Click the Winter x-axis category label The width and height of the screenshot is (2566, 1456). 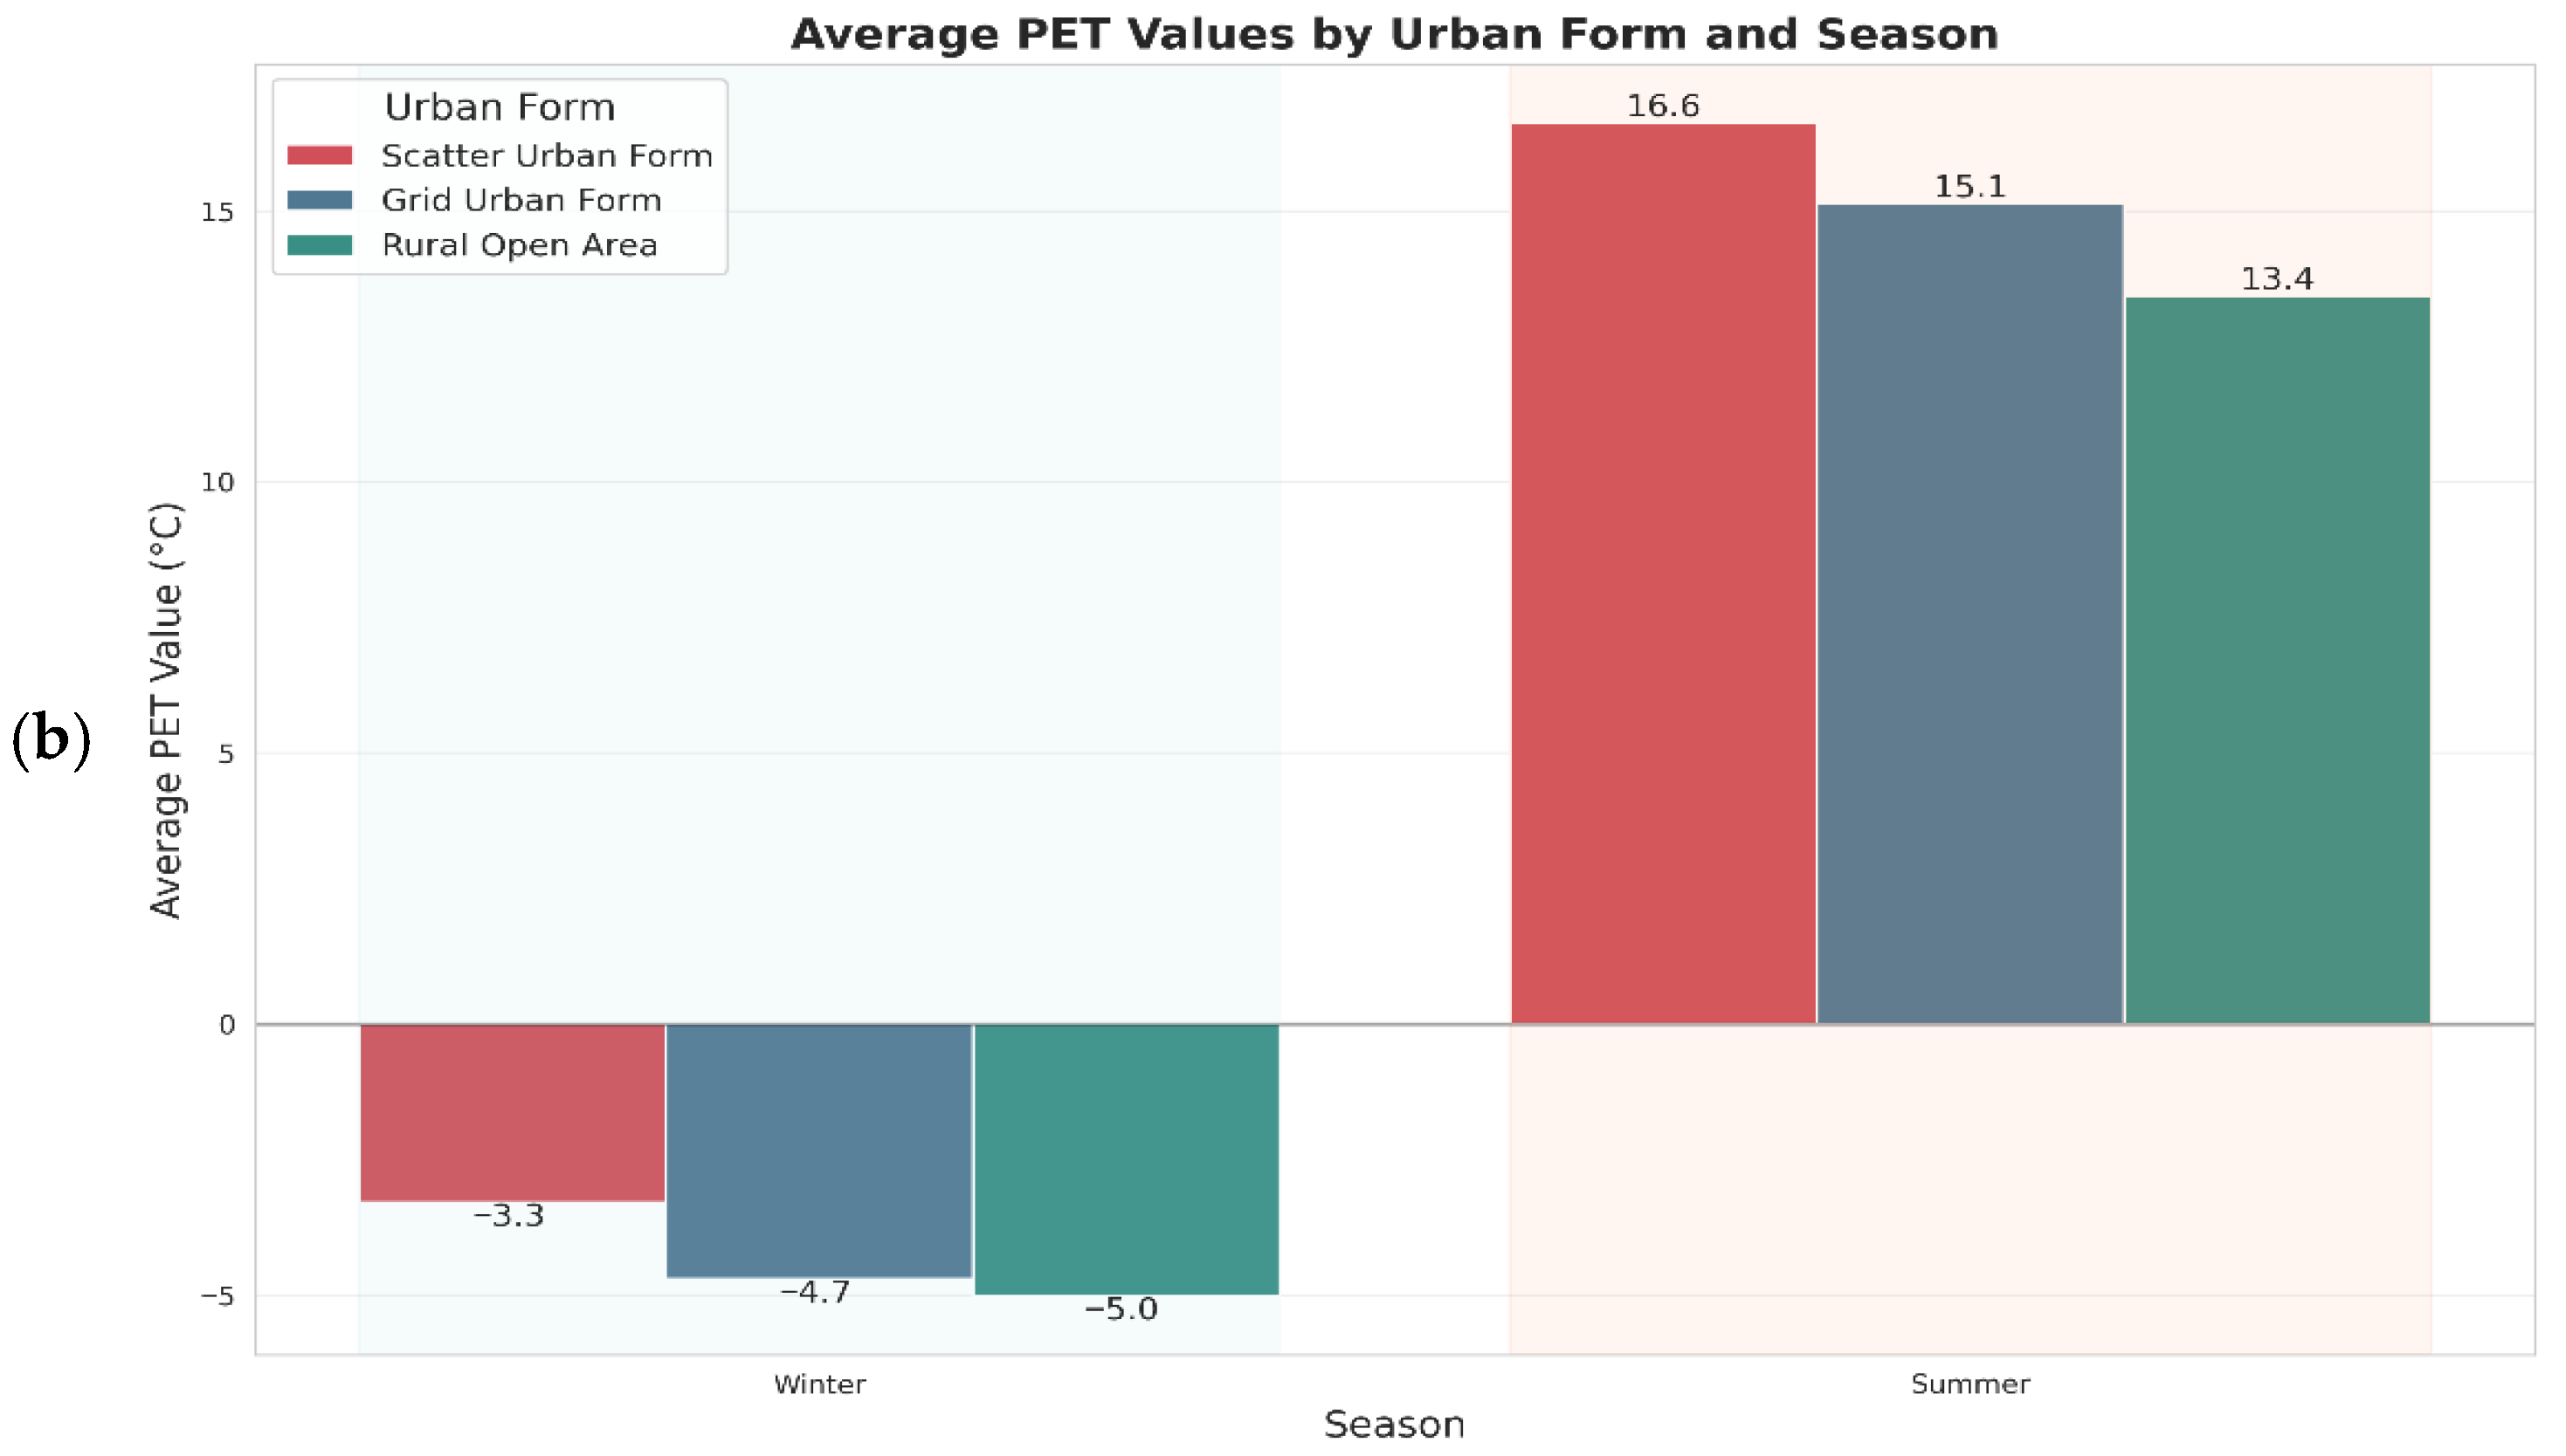[x=819, y=1384]
